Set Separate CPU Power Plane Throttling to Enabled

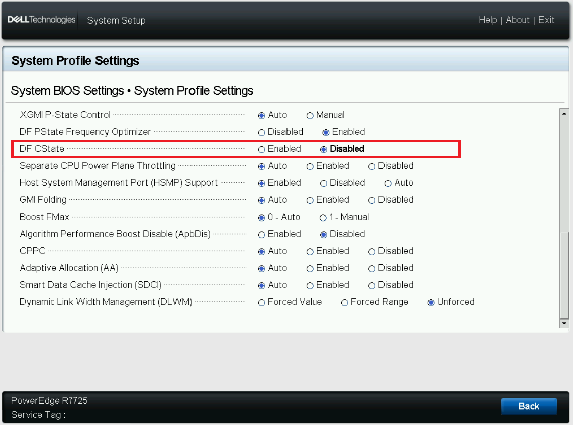[x=310, y=166]
